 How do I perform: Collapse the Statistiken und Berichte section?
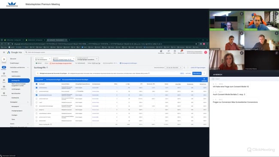point(28,68)
